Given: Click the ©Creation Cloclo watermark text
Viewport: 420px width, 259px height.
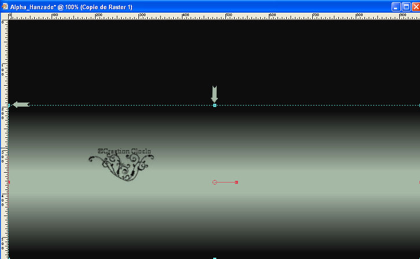Looking at the screenshot, I should [x=125, y=152].
